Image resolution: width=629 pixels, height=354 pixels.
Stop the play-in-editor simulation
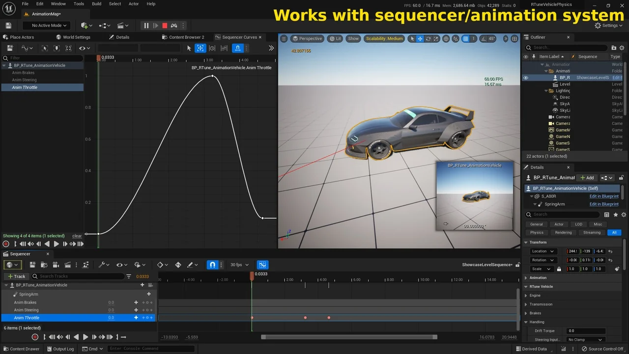point(165,26)
